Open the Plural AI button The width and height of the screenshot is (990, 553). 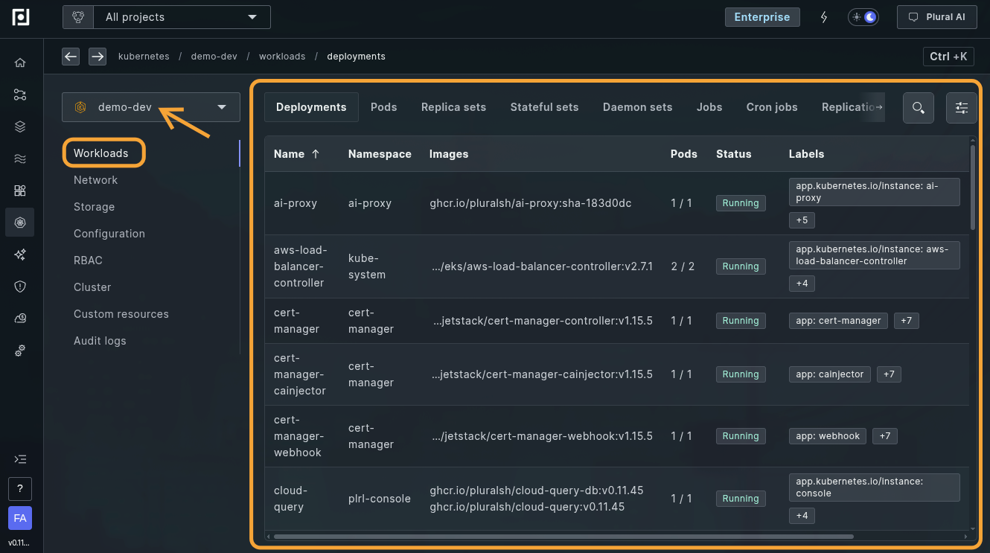[936, 17]
